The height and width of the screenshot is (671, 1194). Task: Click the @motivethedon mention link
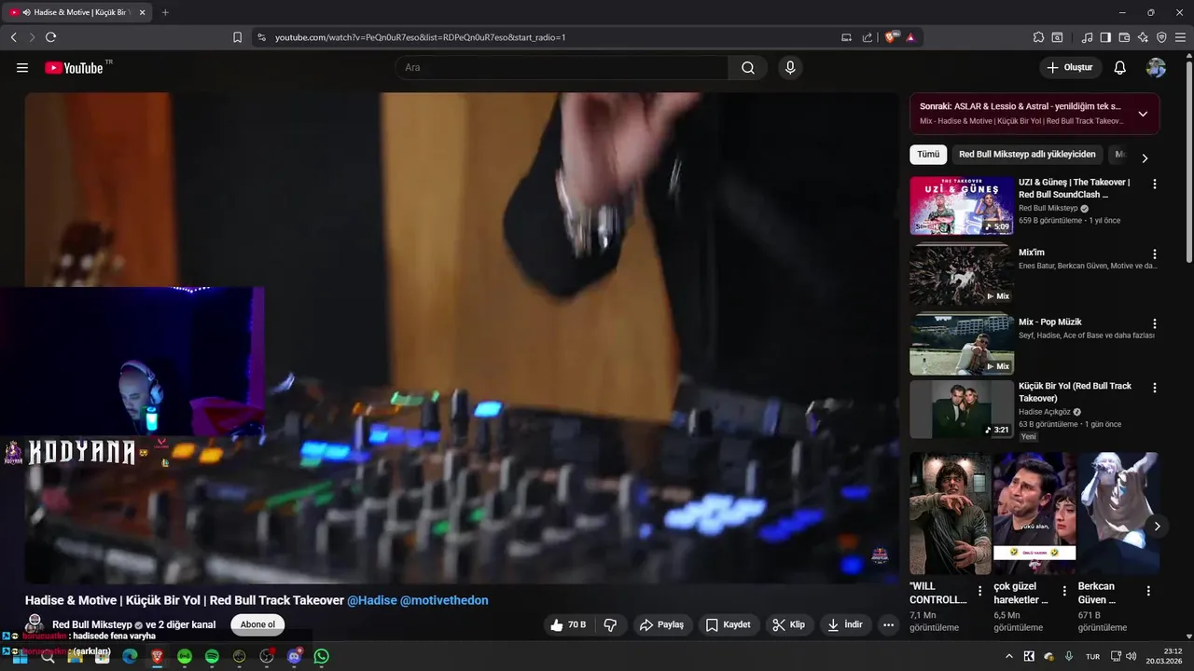tap(444, 600)
